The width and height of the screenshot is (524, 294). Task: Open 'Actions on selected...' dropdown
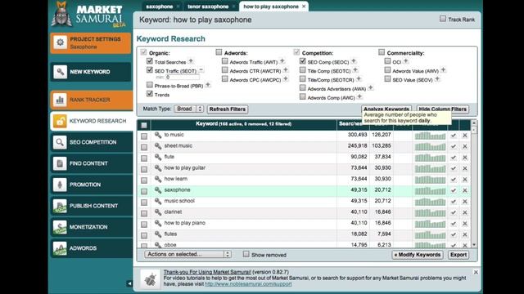pyautogui.click(x=187, y=254)
